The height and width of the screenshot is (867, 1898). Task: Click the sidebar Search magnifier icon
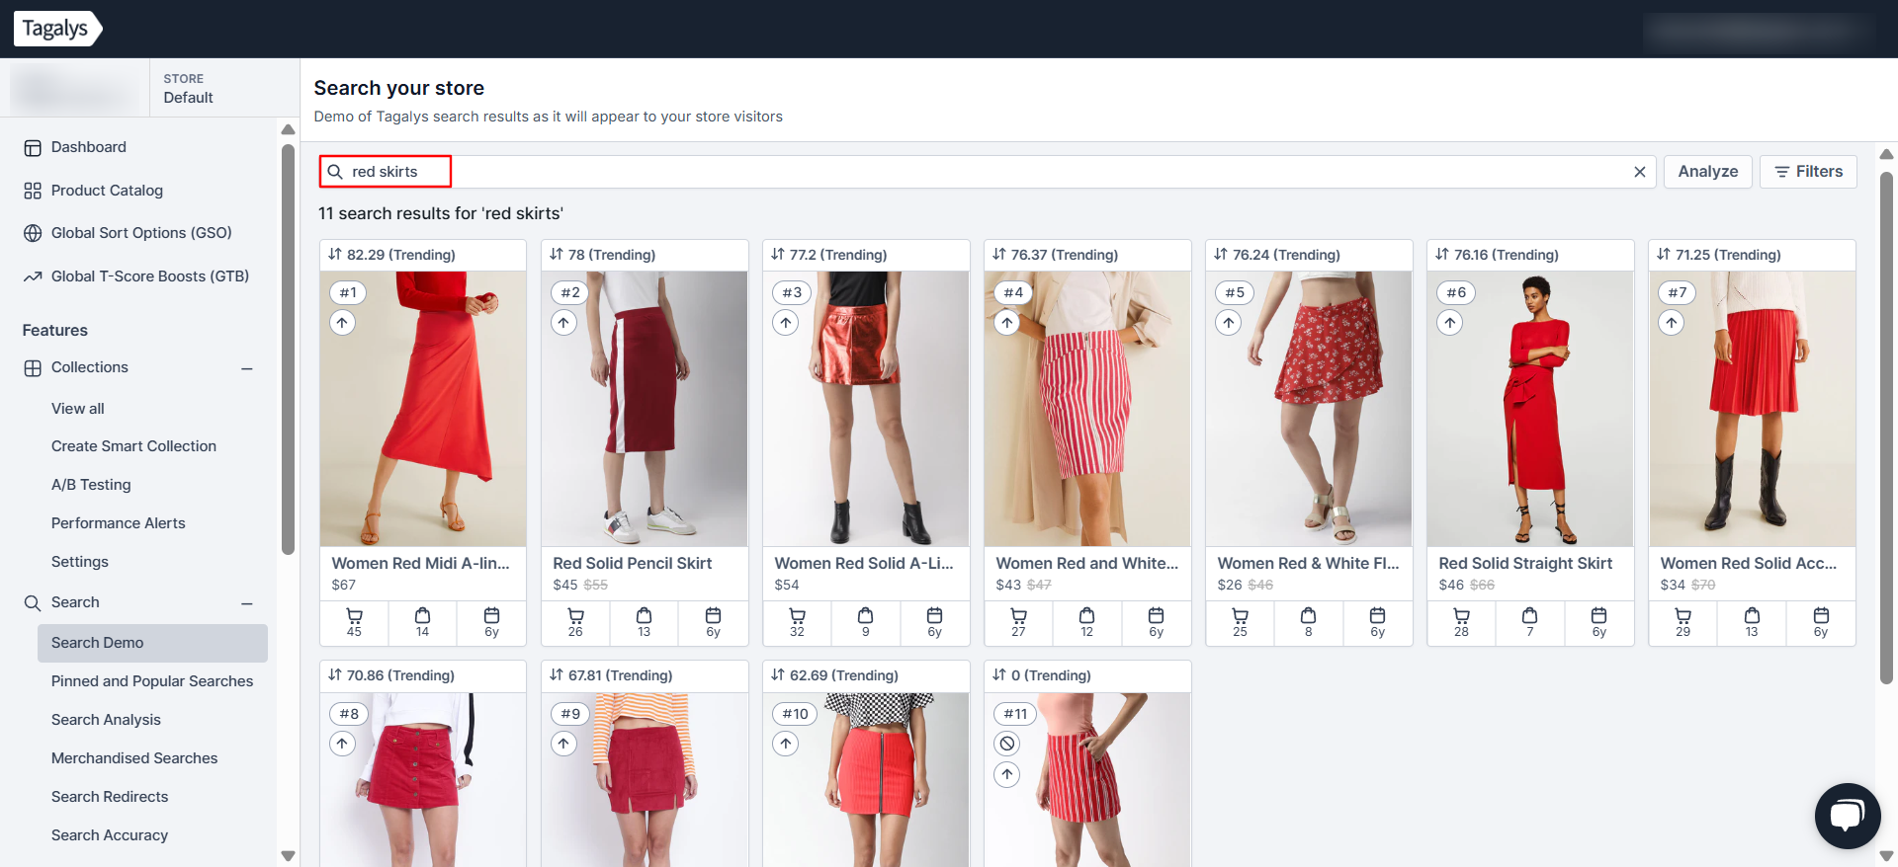(x=33, y=603)
